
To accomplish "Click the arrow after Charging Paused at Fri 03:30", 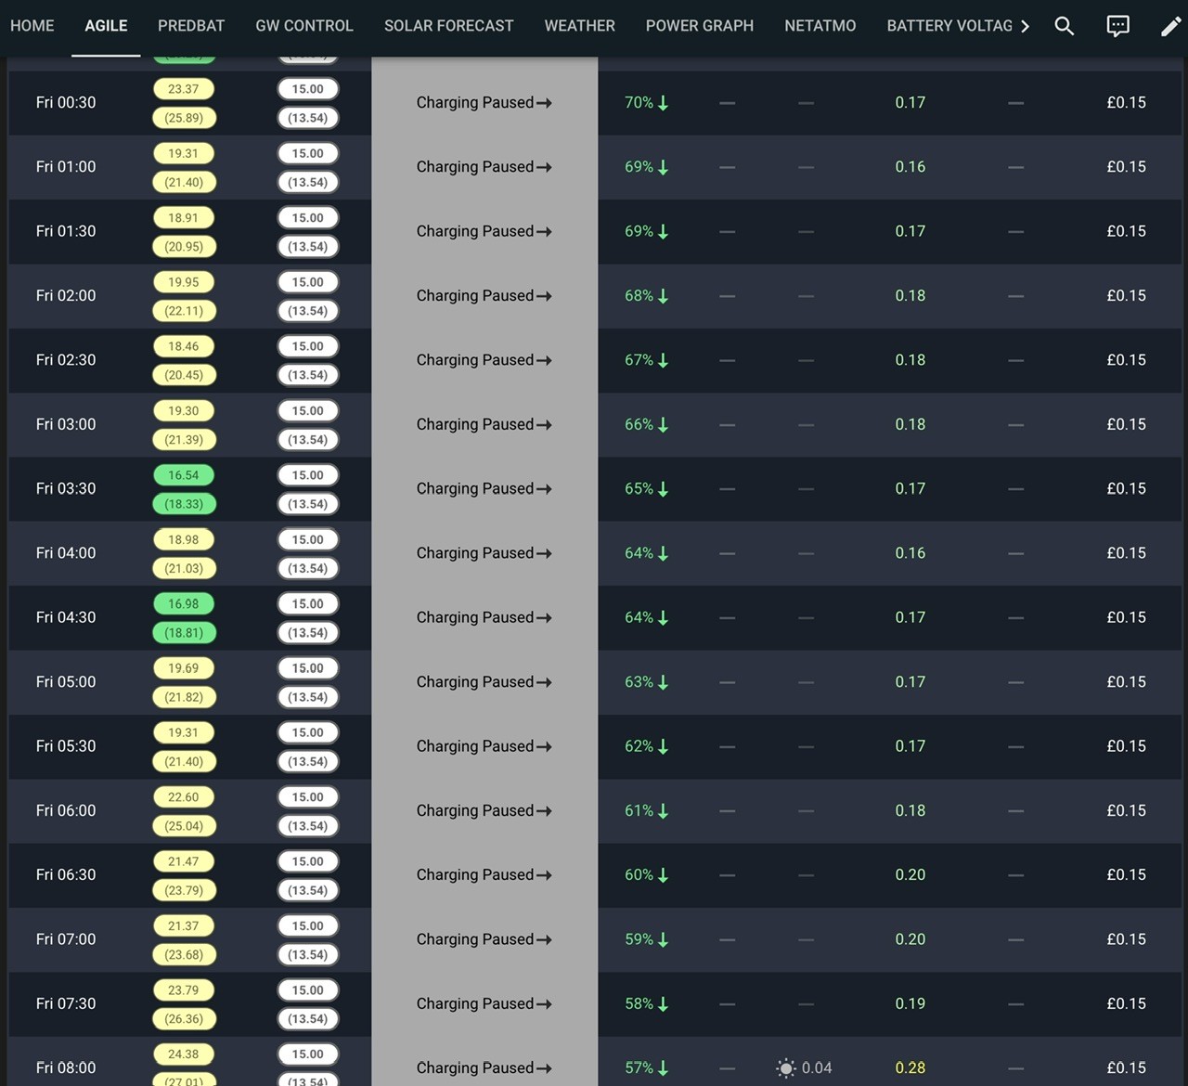I will [x=545, y=489].
